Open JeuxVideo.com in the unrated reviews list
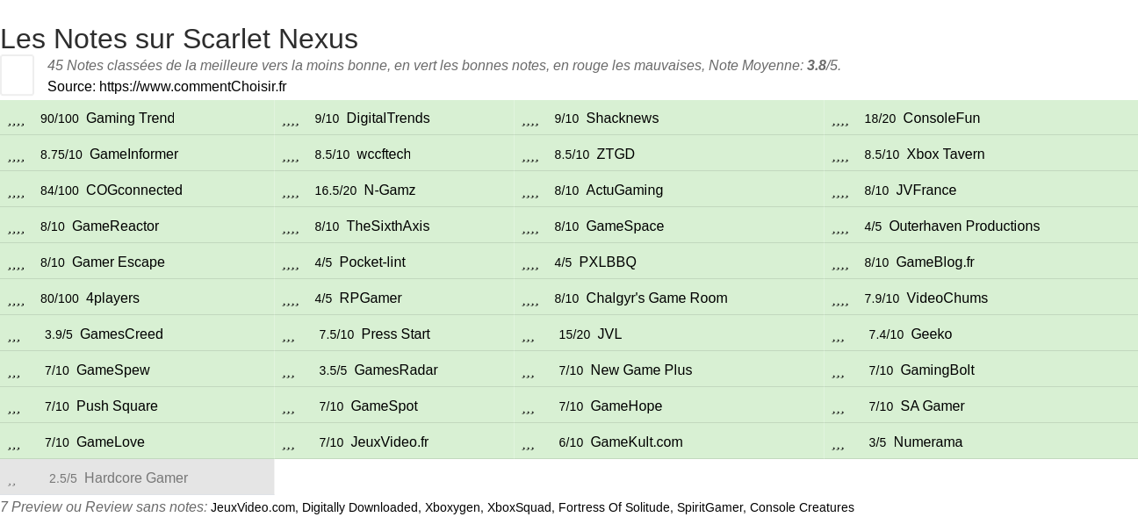 (253, 507)
